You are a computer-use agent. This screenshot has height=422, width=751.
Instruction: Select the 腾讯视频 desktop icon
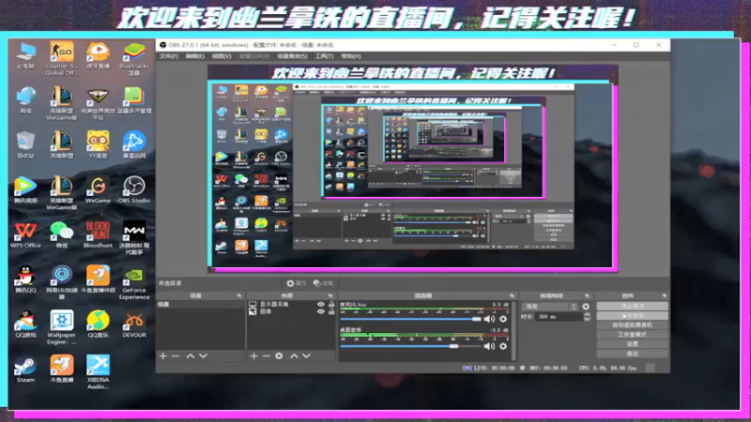(25, 189)
